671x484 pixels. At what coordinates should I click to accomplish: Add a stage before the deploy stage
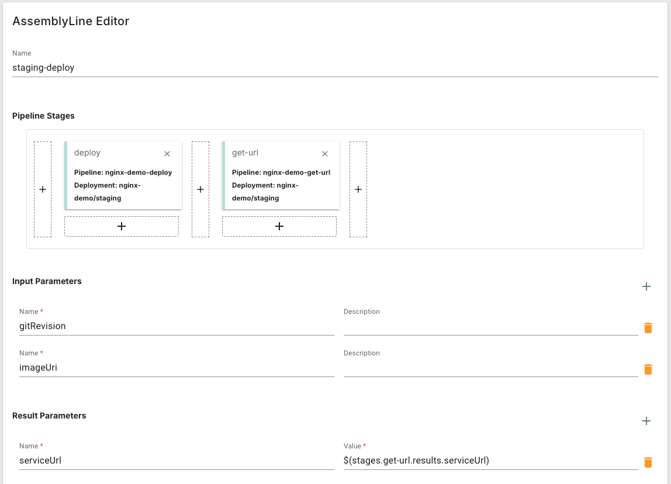[43, 189]
